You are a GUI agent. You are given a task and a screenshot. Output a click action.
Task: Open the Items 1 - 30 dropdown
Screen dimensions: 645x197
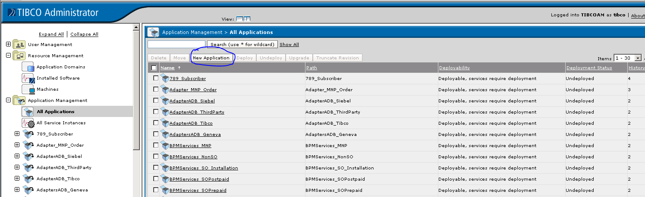pos(627,58)
